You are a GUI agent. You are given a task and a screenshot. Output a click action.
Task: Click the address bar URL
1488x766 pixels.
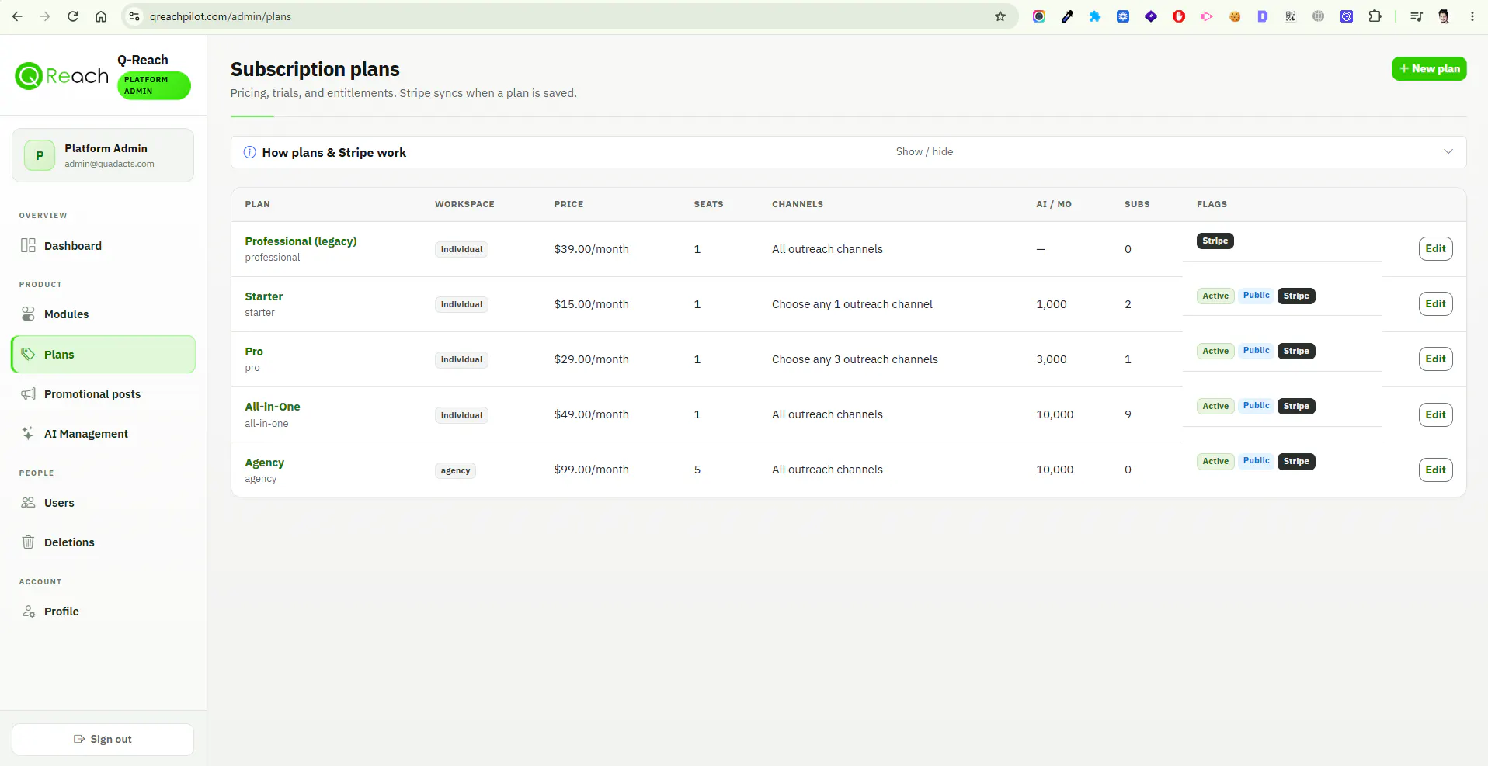[x=221, y=16]
